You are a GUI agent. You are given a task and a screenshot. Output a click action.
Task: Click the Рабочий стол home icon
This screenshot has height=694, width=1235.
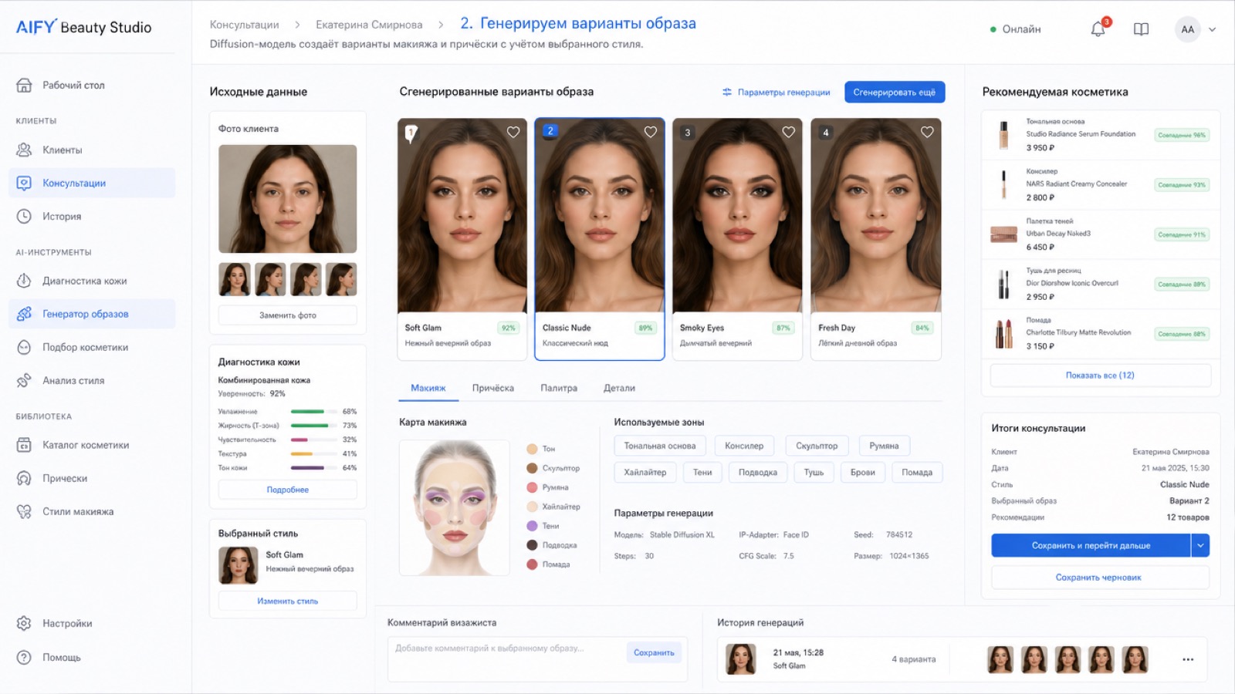tap(24, 85)
